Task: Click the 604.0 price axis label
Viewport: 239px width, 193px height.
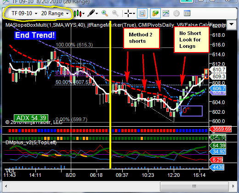Action: click(218, 102)
